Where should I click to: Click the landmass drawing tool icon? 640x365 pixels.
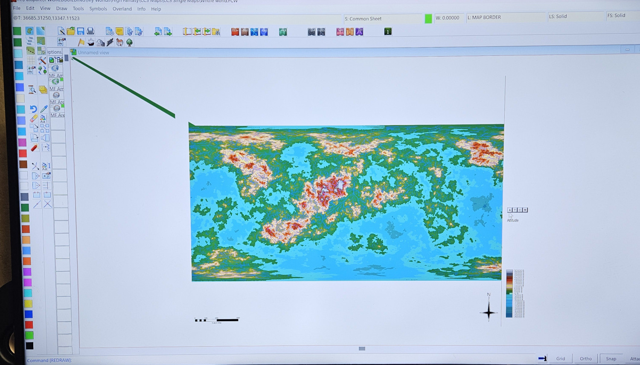pos(29,31)
